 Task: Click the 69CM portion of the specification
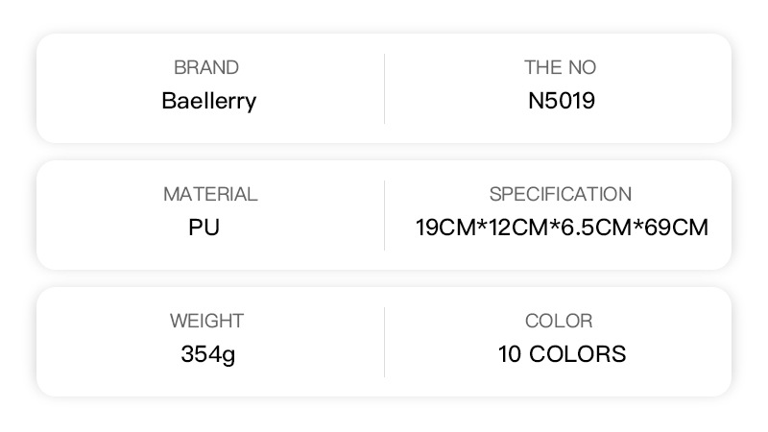[677, 228]
